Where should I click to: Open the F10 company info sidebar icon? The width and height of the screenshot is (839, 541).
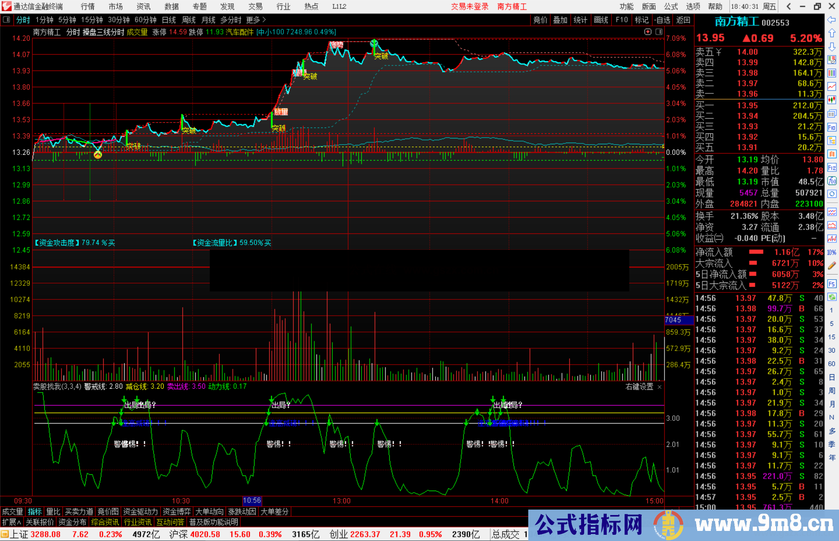(832, 127)
